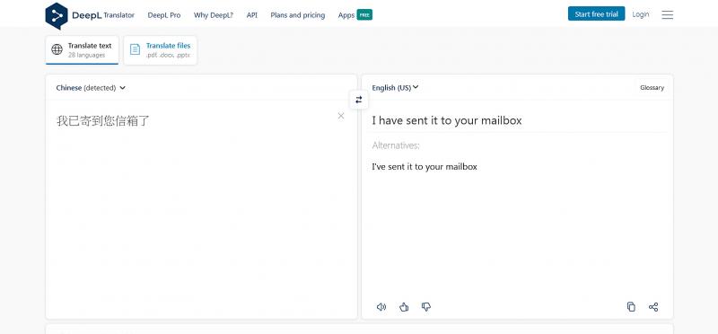Choose the alternative "I've sent it to your mailbox"
The image size is (718, 334).
click(x=425, y=167)
